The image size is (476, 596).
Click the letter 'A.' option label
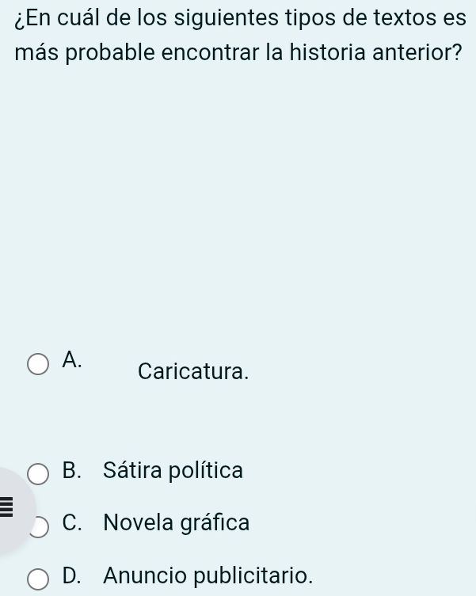click(x=73, y=361)
